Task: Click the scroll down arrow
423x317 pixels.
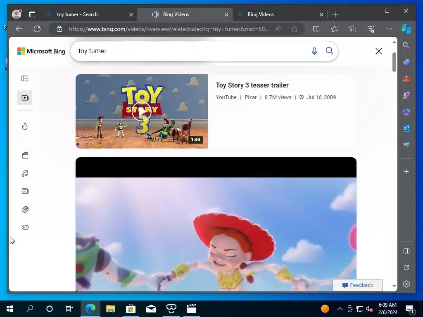Action: (x=394, y=286)
